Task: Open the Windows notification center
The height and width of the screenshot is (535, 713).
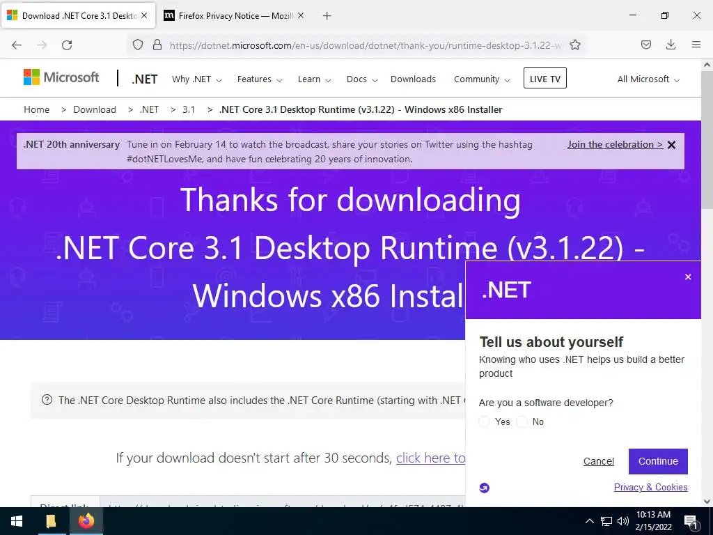Action: (x=691, y=522)
